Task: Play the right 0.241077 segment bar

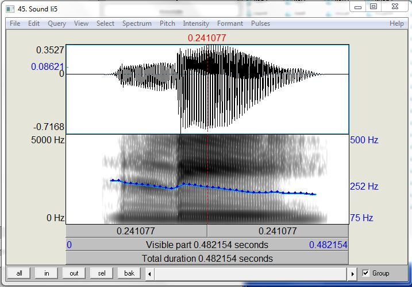Action: (278, 231)
